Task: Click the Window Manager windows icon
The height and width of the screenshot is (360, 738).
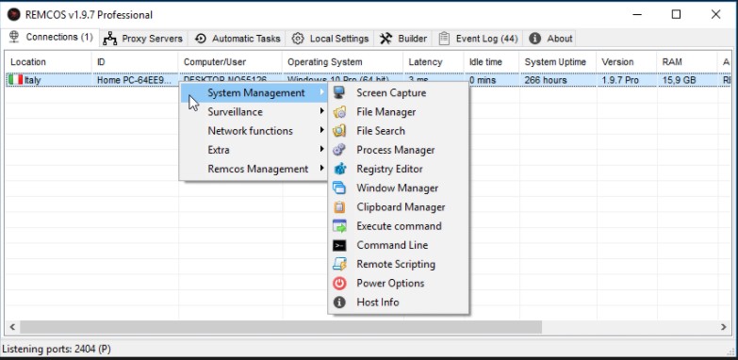Action: 339,188
